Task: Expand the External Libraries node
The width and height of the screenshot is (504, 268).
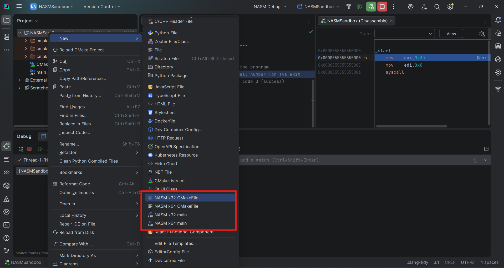Action: 19,80
